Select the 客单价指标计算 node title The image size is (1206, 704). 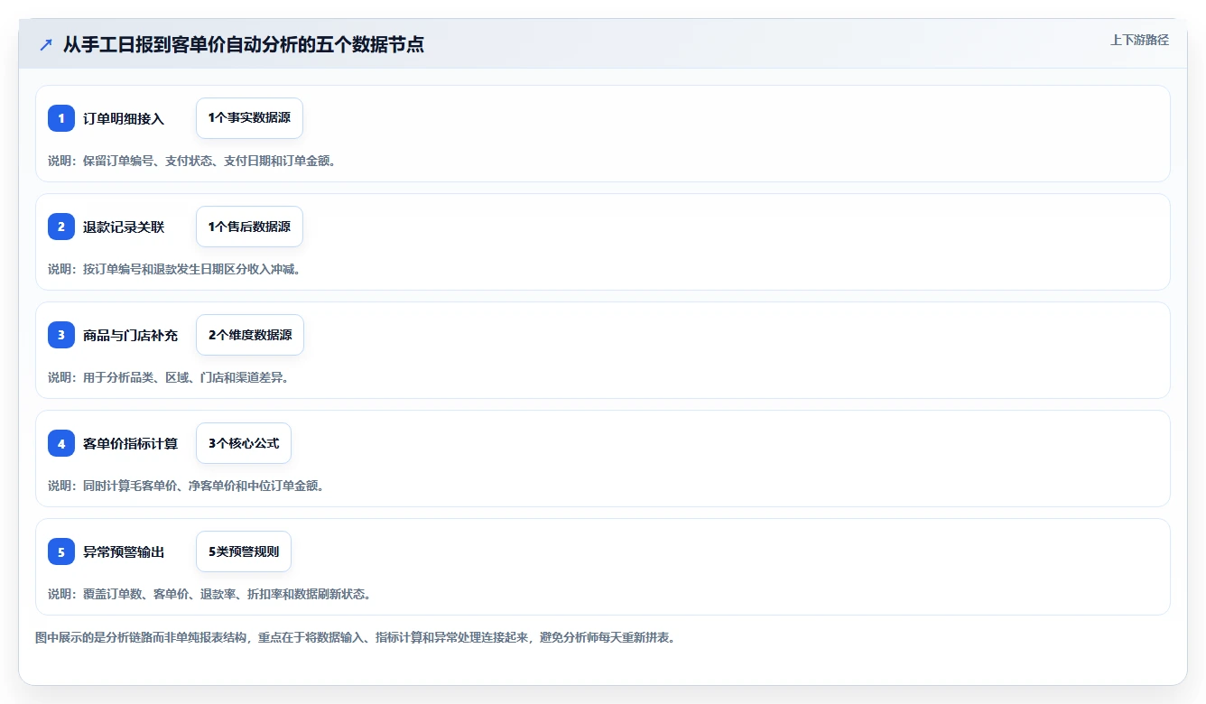tap(130, 443)
